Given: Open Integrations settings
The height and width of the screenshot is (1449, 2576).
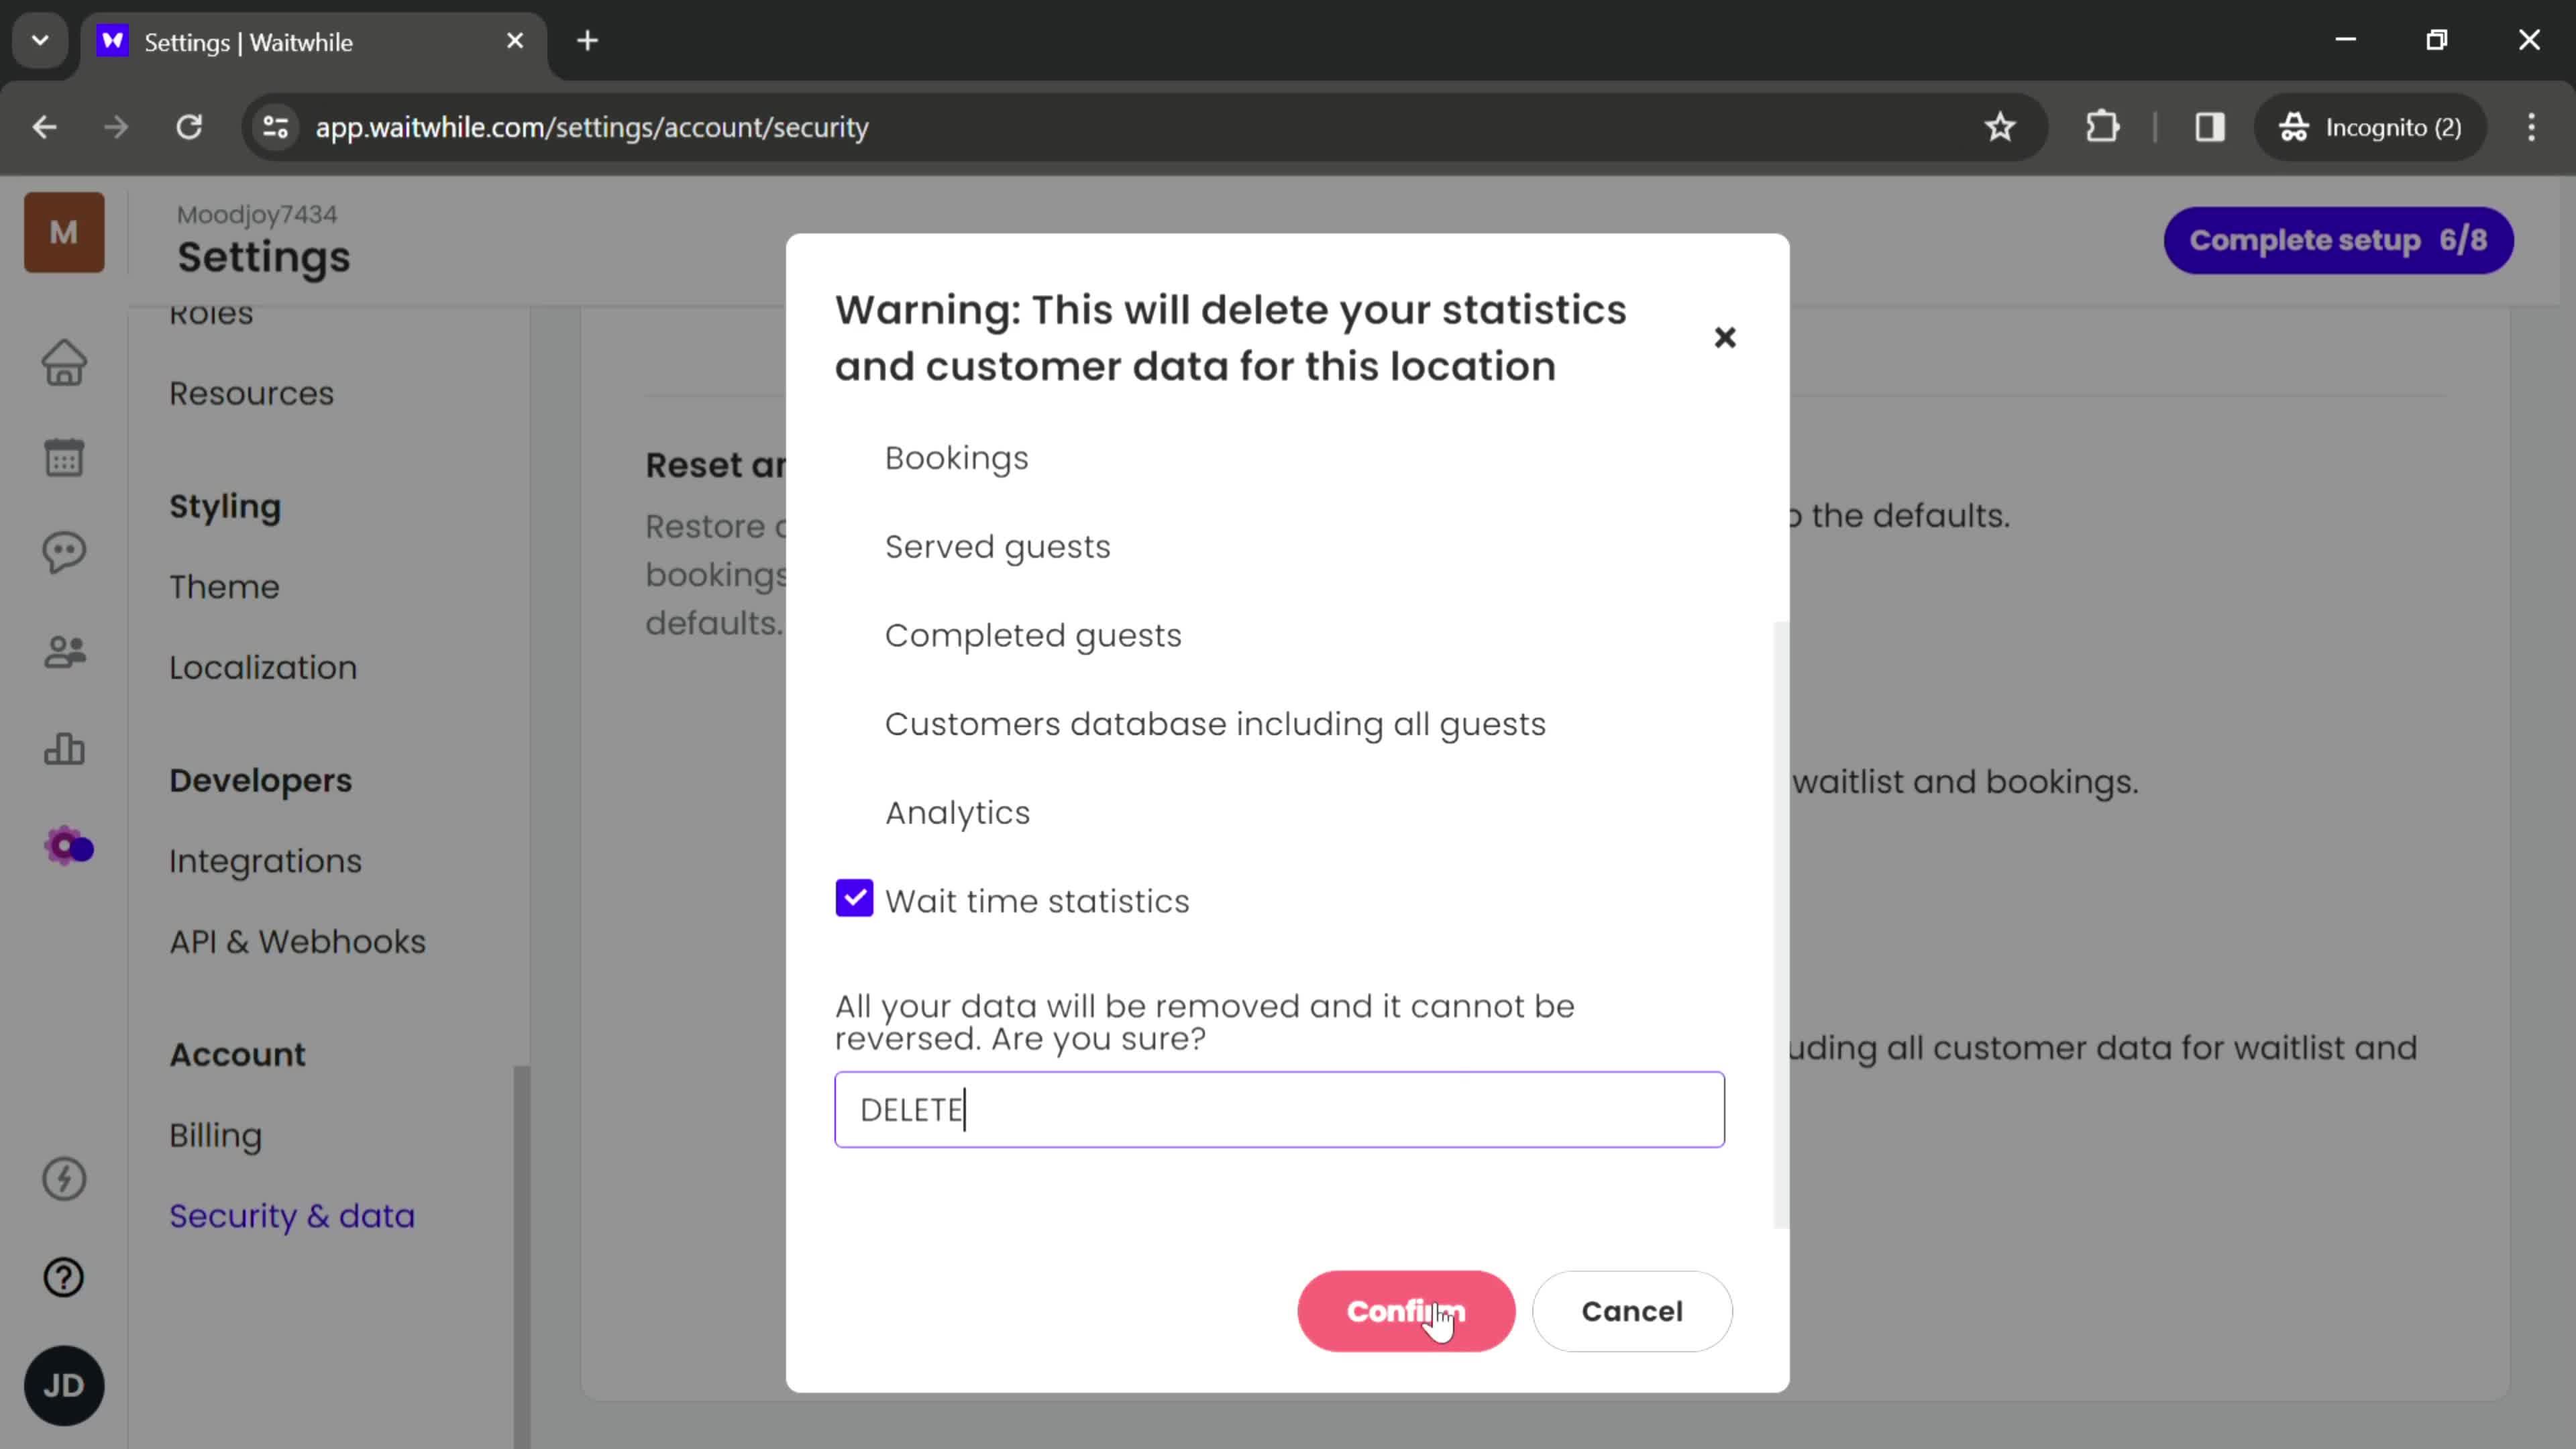Looking at the screenshot, I should click(265, 861).
